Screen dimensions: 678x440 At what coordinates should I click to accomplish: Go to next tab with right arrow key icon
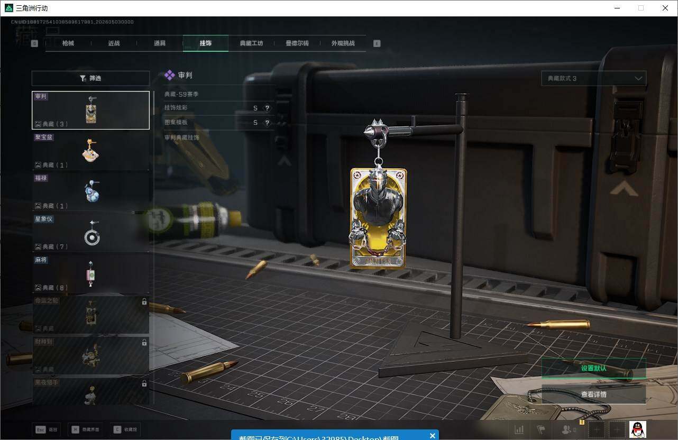pos(377,43)
